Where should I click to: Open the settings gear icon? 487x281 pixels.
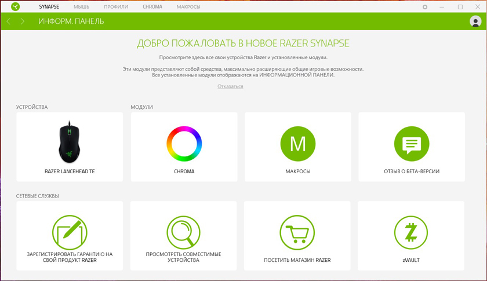click(x=425, y=7)
